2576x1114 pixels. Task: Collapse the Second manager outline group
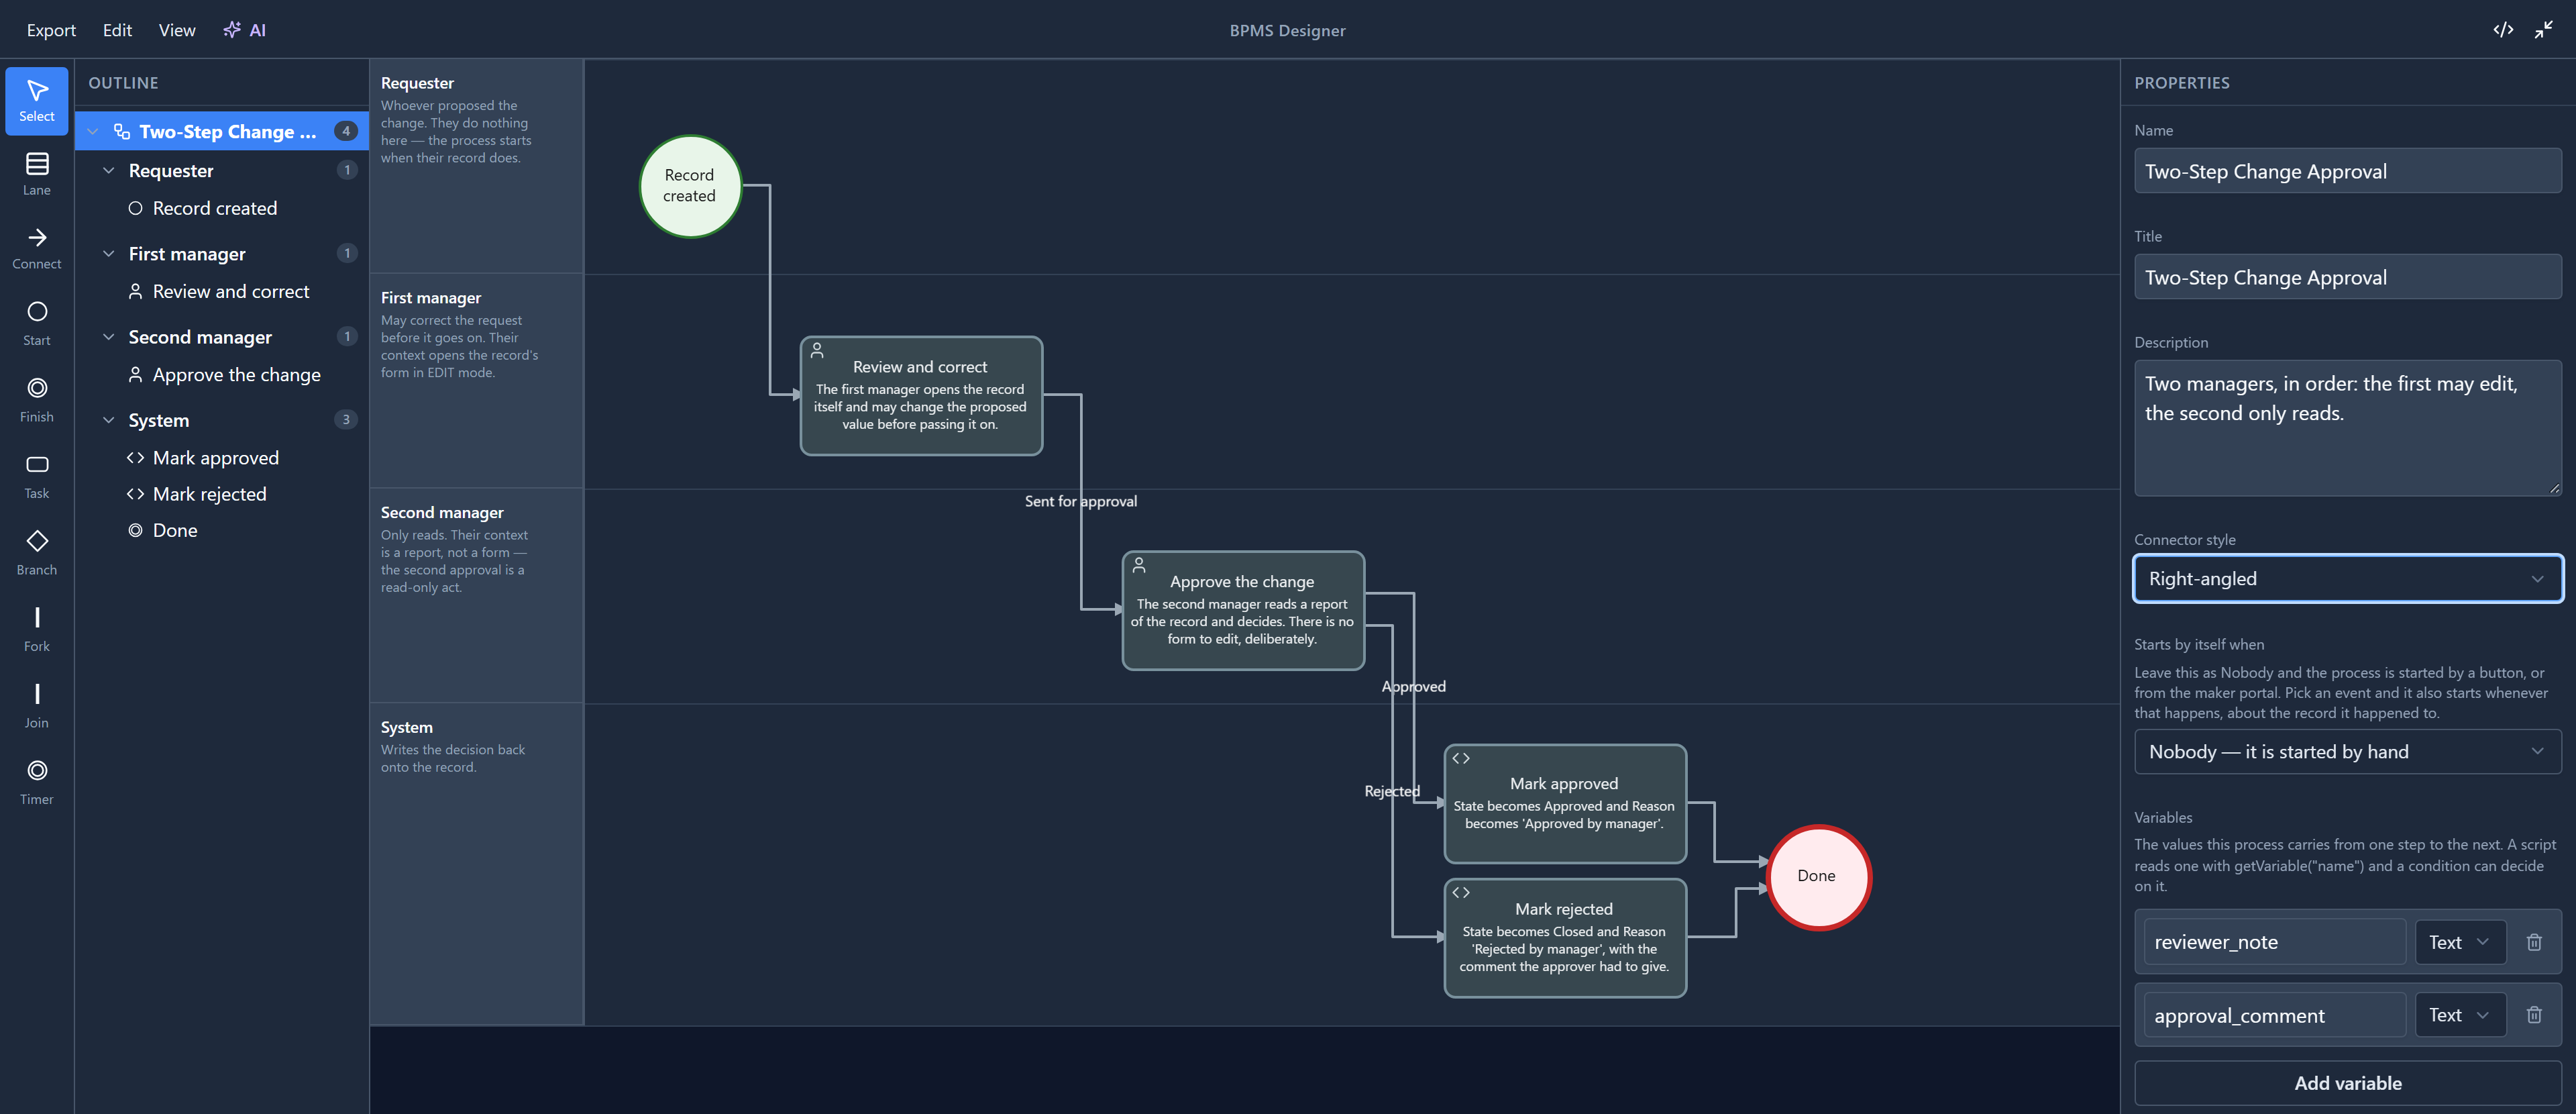coord(109,337)
